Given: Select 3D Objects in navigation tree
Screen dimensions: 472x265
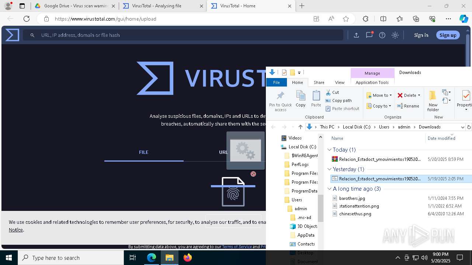Looking at the screenshot, I should (x=304, y=226).
